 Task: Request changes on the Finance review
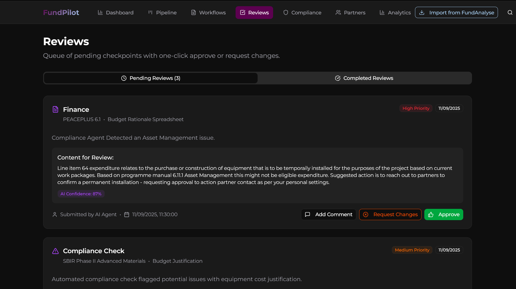[x=390, y=214]
